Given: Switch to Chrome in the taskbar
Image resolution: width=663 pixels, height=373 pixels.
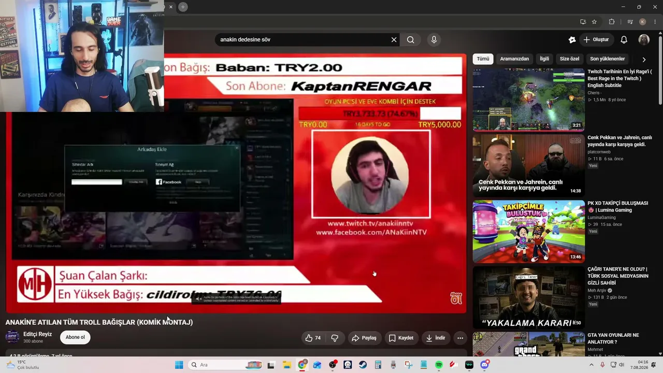Looking at the screenshot, I should [302, 365].
